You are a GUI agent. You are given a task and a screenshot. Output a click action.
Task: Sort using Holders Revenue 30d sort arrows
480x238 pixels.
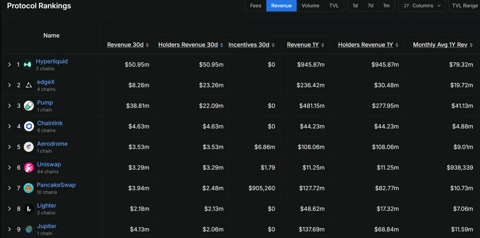tap(222, 45)
